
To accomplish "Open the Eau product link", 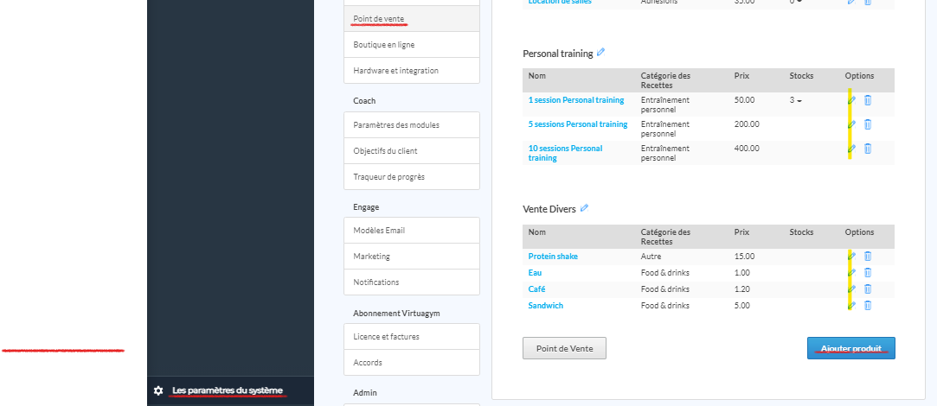I will [x=535, y=273].
